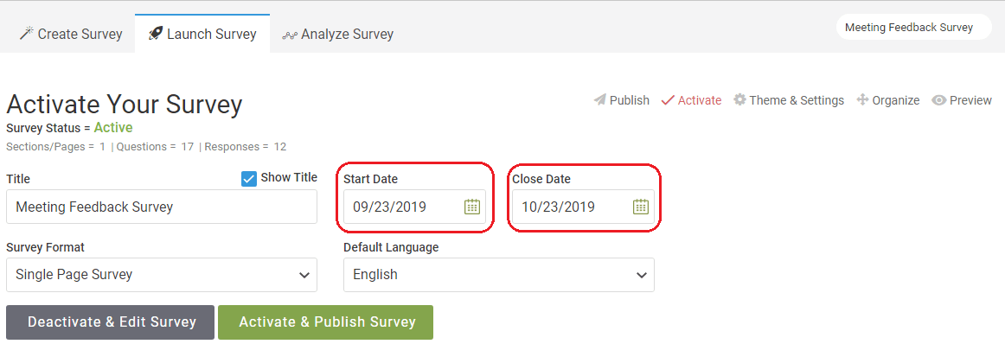The height and width of the screenshot is (344, 1005).
Task: Click the survey Title text field
Action: (162, 207)
